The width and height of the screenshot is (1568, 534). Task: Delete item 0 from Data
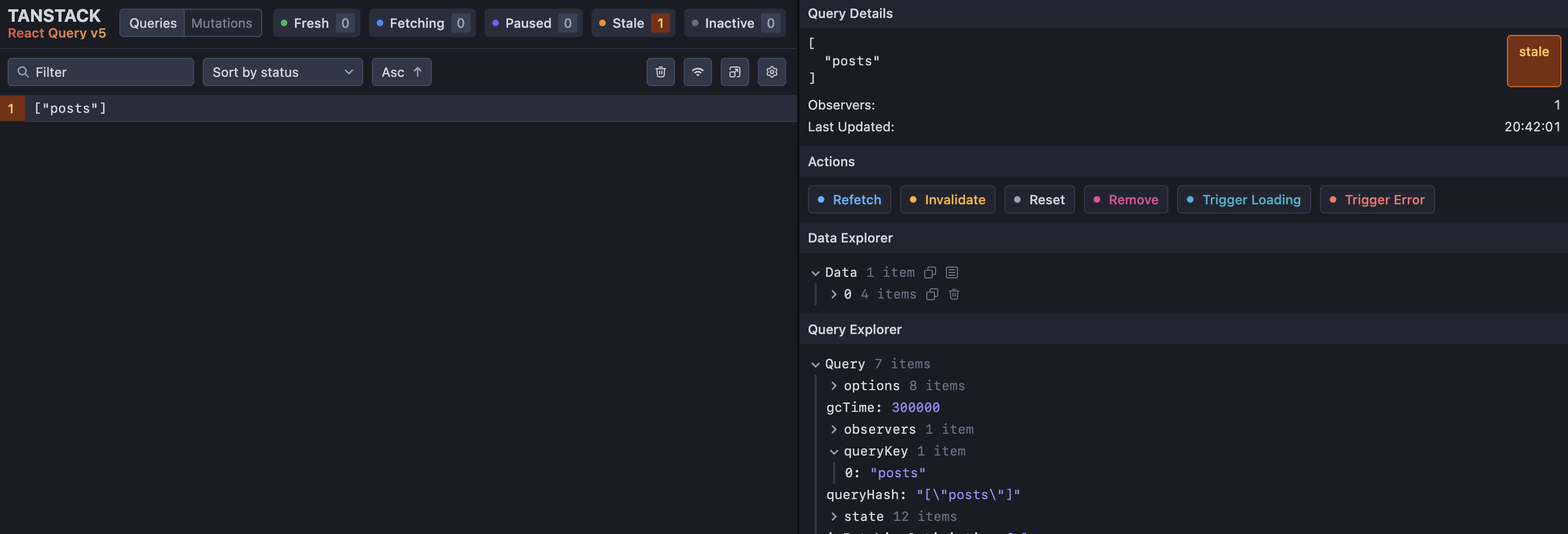tap(954, 294)
